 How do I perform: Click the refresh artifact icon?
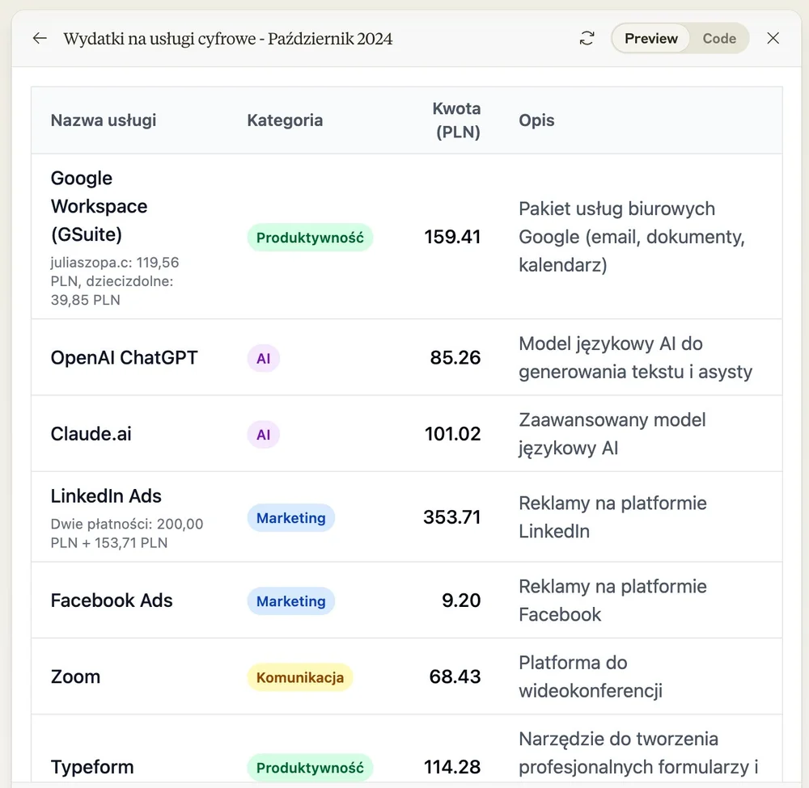(587, 39)
